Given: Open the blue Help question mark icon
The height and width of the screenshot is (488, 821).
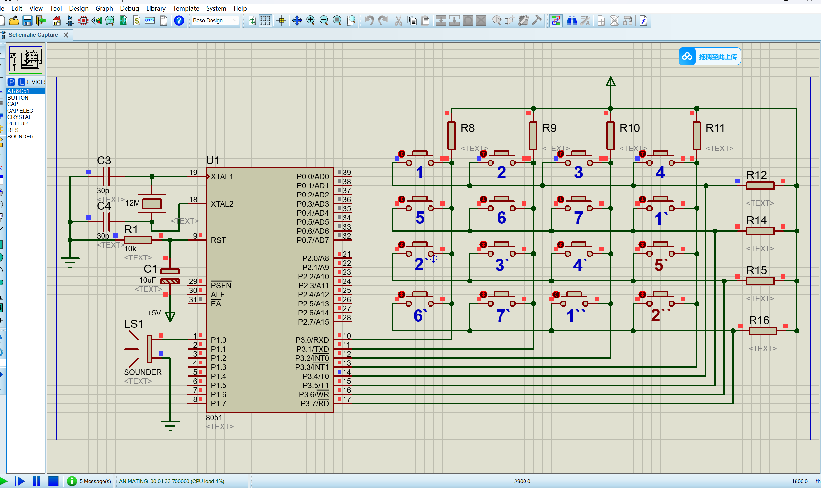Looking at the screenshot, I should click(x=179, y=21).
